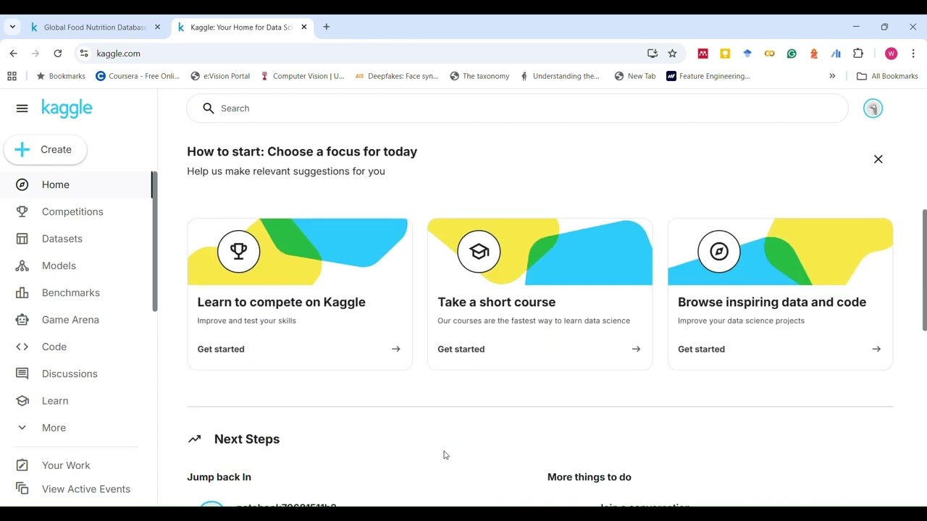Show hidden bookmarks with overflow chevron
927x521 pixels.
coord(832,76)
